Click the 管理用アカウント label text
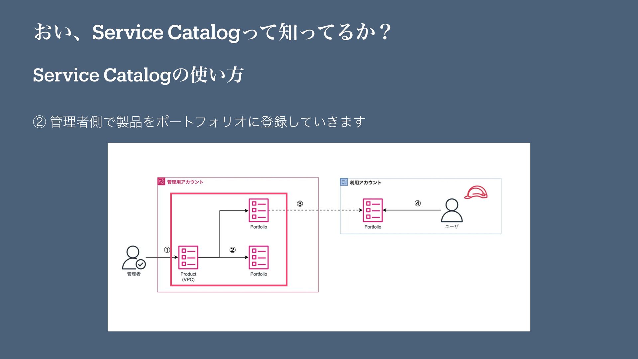The width and height of the screenshot is (638, 359). 185,182
